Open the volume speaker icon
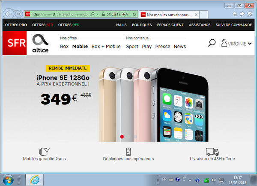The width and height of the screenshot is (257, 186). (x=214, y=180)
